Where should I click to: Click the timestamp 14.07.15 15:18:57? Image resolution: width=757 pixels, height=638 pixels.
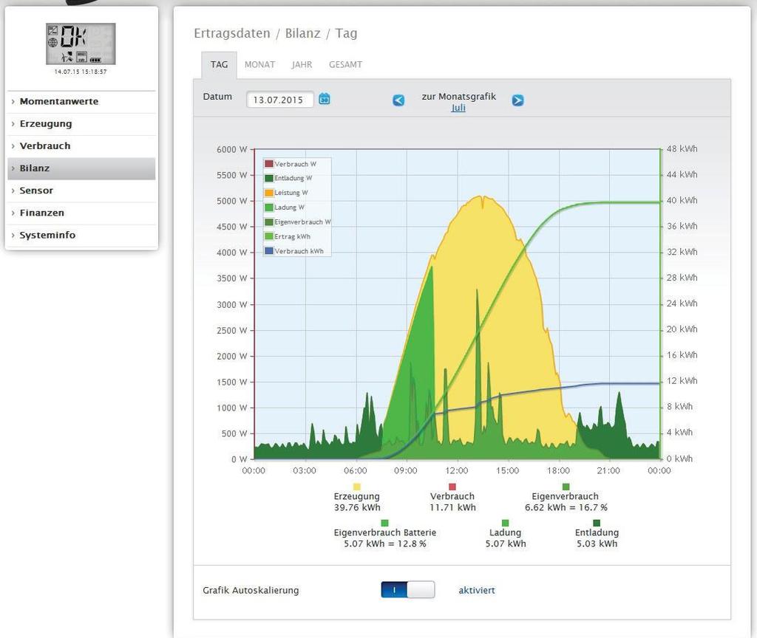[x=81, y=72]
